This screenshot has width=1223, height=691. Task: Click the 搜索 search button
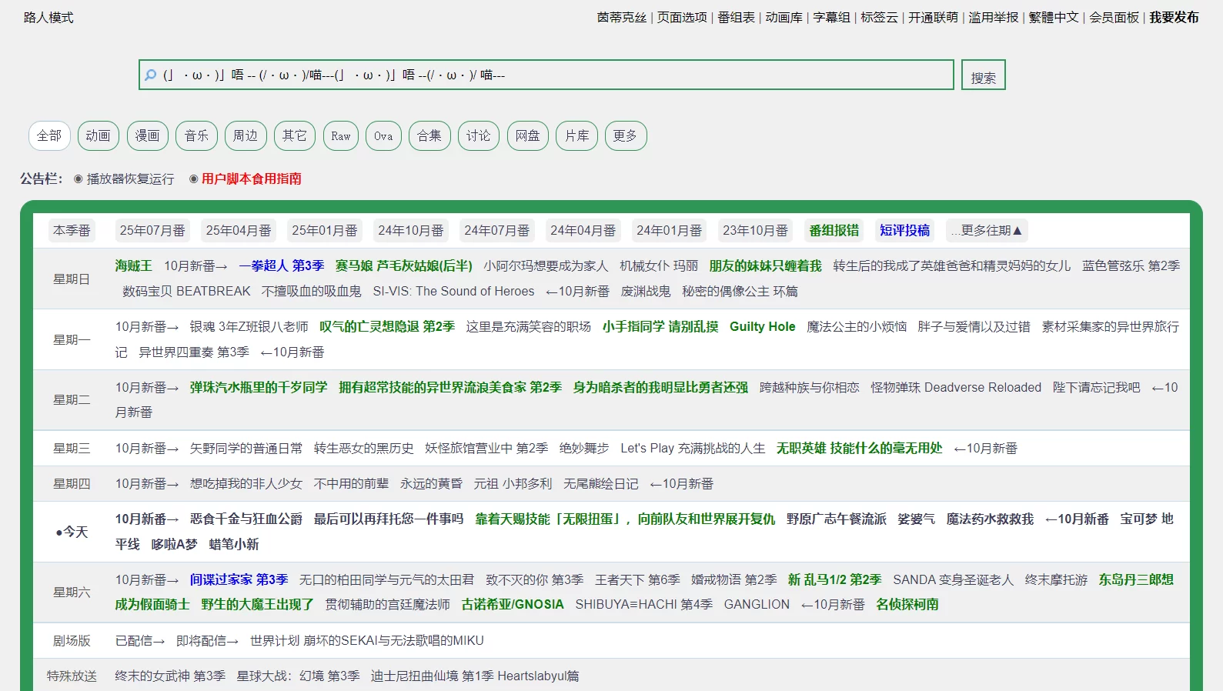pos(983,75)
